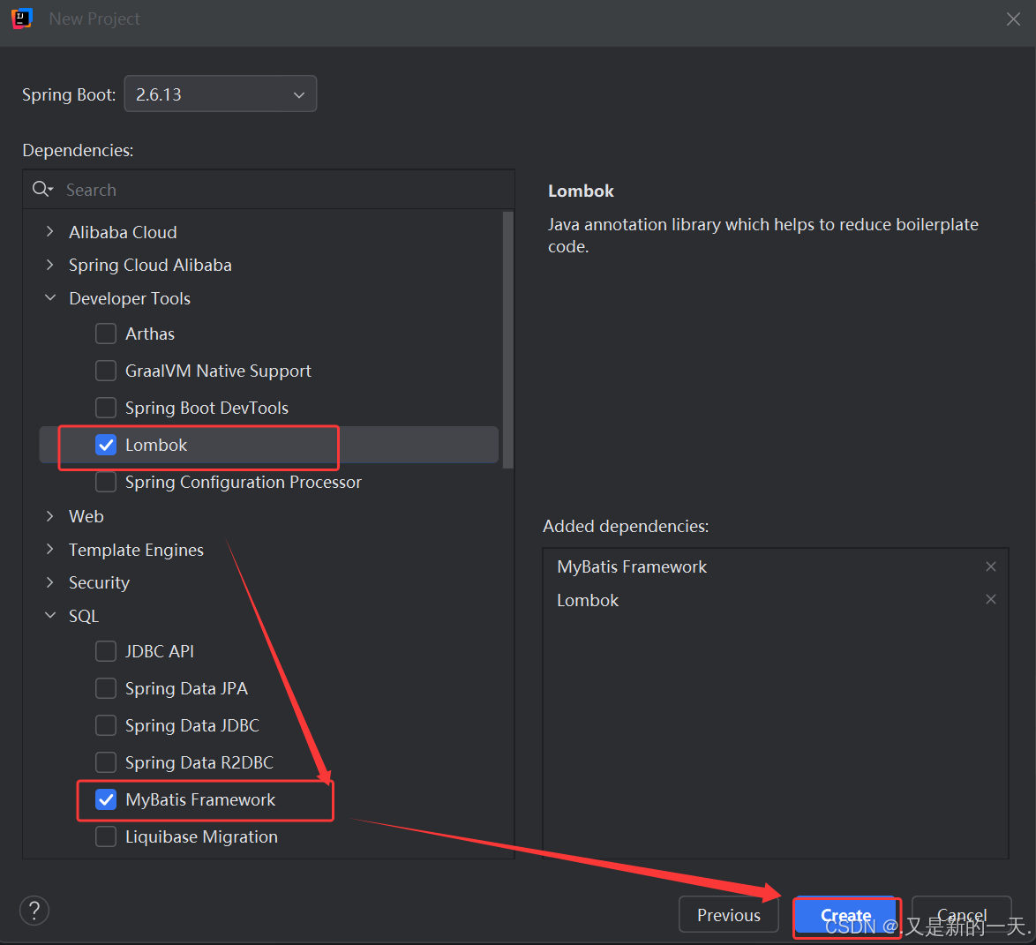Check Spring Data JPA

[106, 688]
